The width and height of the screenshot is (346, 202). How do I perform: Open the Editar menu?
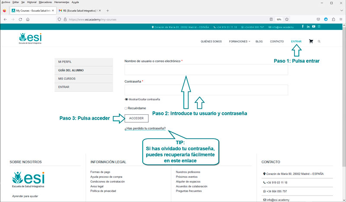click(16, 2)
